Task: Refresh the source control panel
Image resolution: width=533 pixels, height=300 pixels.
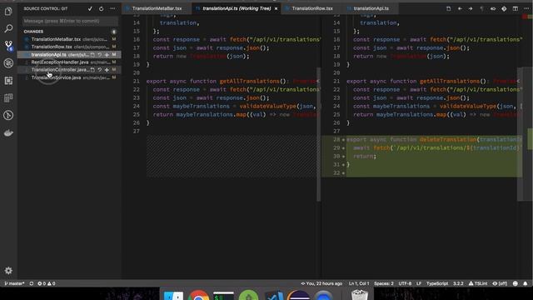Action: [x=102, y=8]
